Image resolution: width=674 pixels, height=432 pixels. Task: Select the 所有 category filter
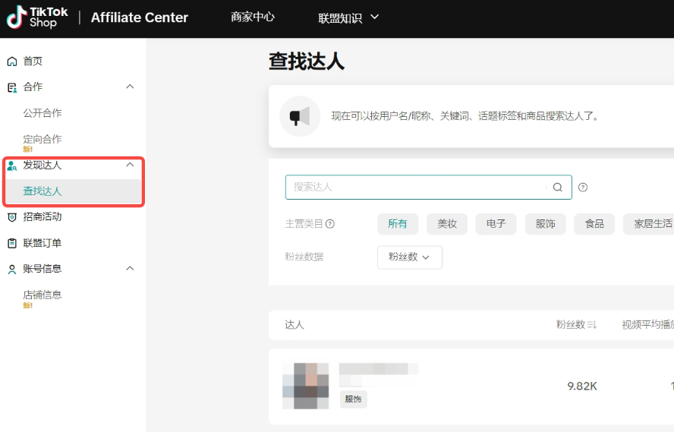pyautogui.click(x=398, y=223)
